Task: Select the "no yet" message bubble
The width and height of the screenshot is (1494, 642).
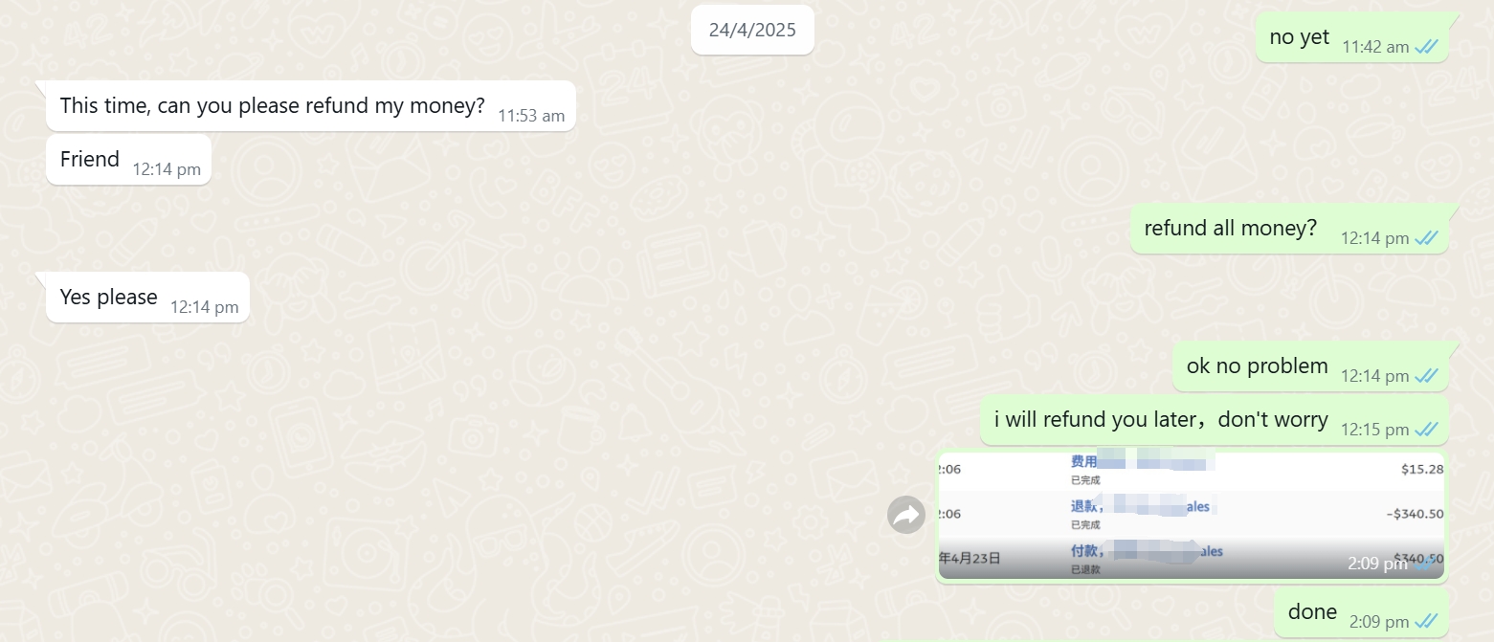Action: [x=1351, y=37]
